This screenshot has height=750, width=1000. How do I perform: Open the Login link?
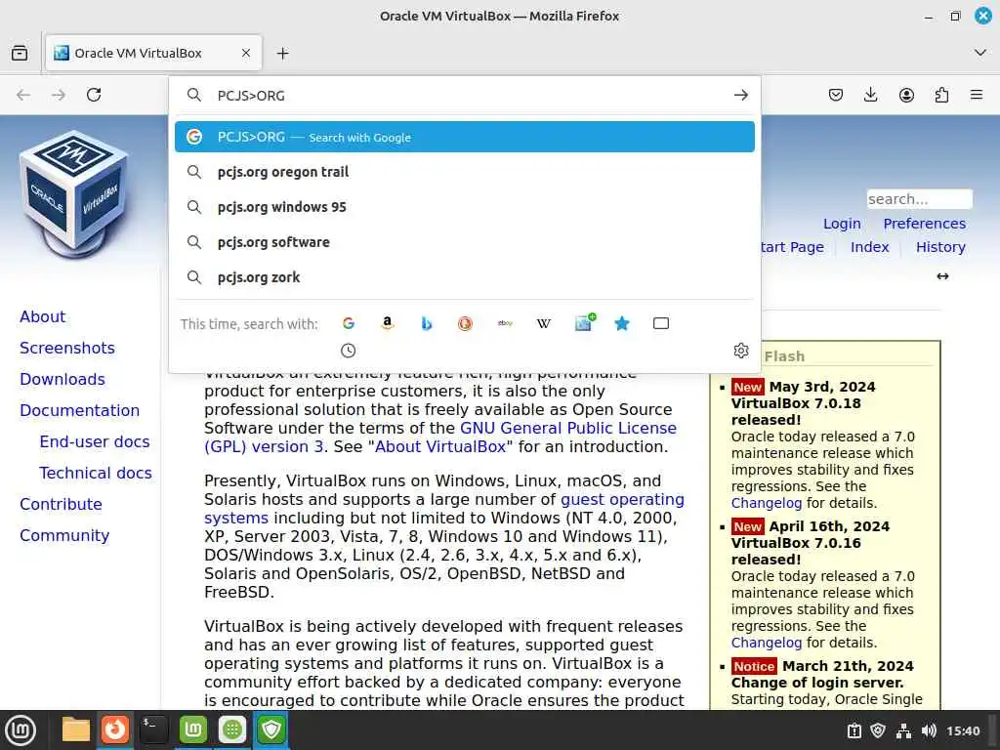(842, 224)
